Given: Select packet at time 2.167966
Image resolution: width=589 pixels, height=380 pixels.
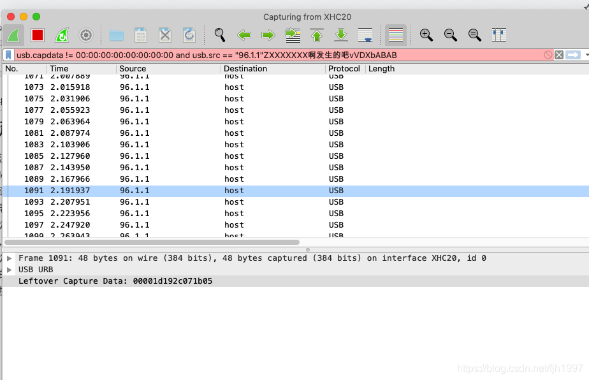Looking at the screenshot, I should [295, 179].
